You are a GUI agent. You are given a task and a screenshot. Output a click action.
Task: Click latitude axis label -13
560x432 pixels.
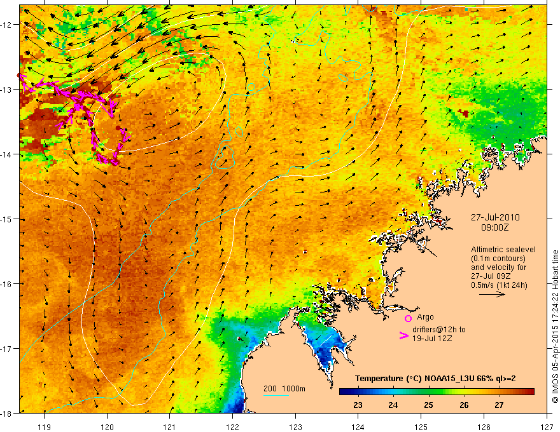(6, 90)
